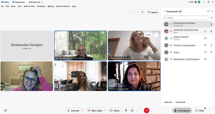The height and width of the screenshot is (114, 215).
Task: Collapse the Participants (6) panel chevron
Action: [164, 12]
